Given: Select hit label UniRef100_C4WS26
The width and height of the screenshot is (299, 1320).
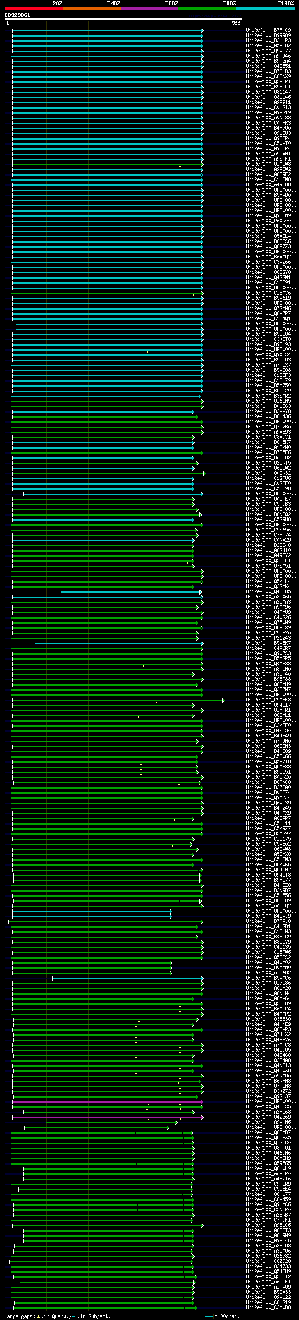Looking at the screenshot, I should tap(268, 618).
